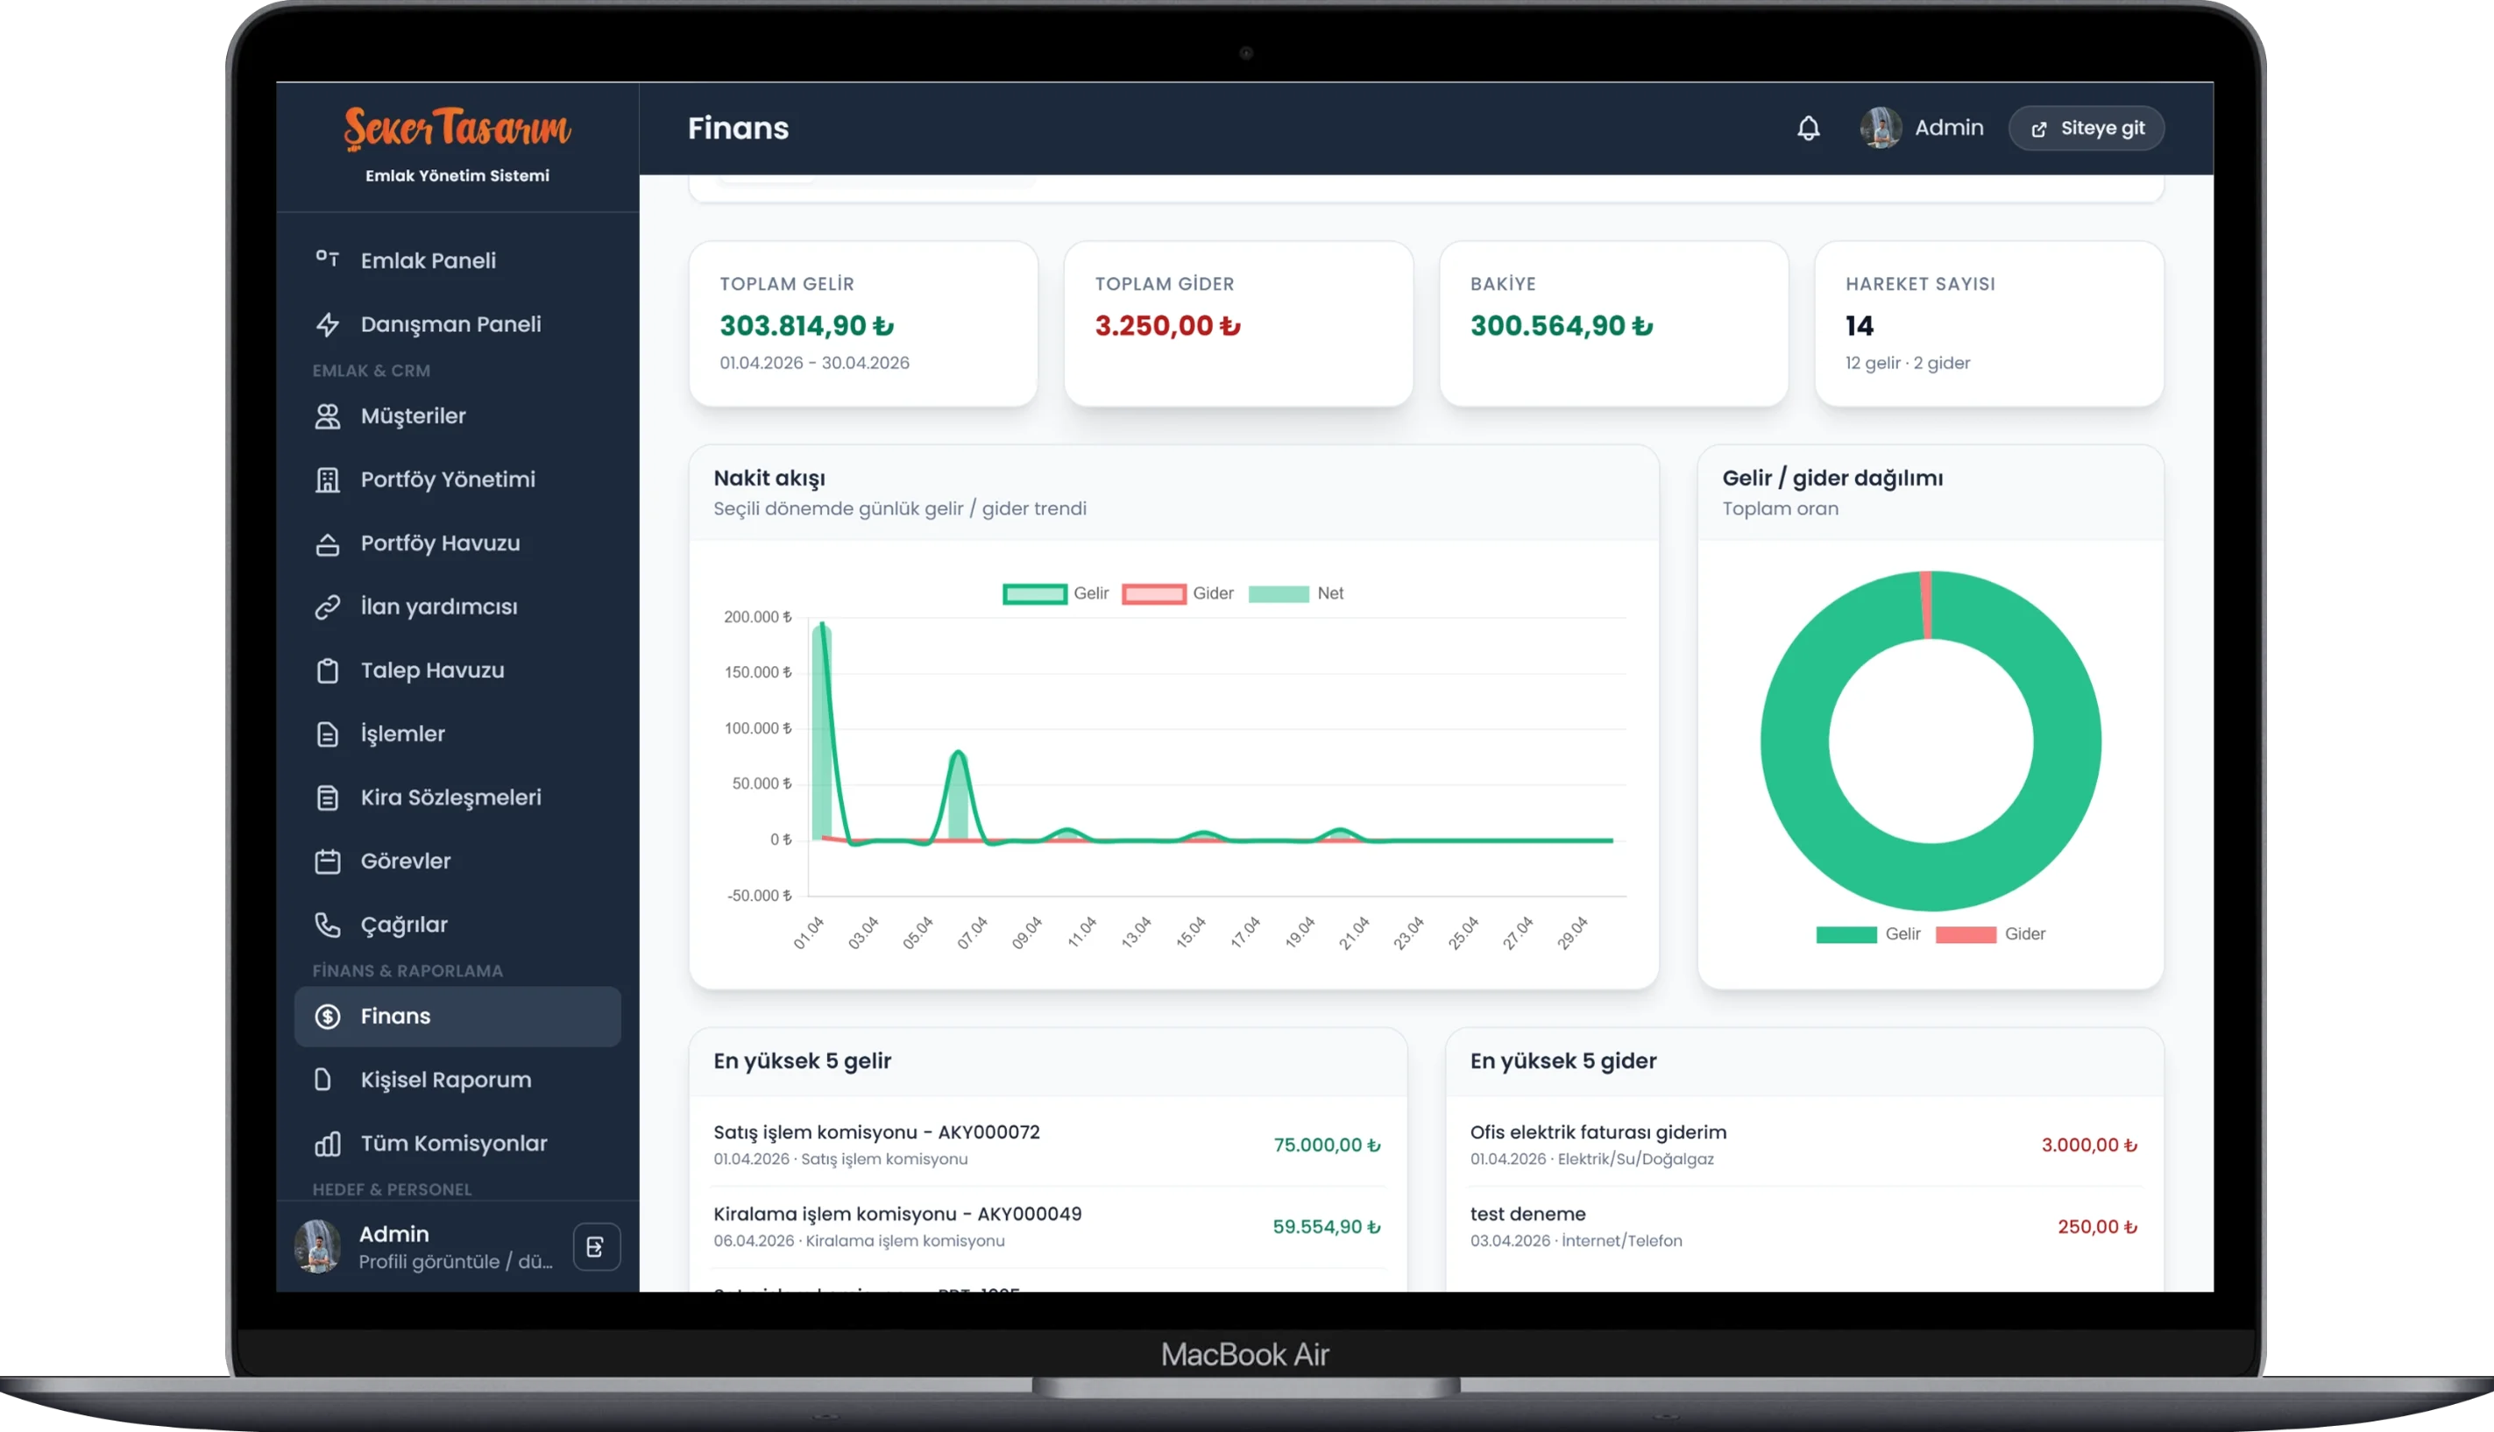Click the logout icon beside Admin profile
The height and width of the screenshot is (1432, 2494).
[x=596, y=1247]
